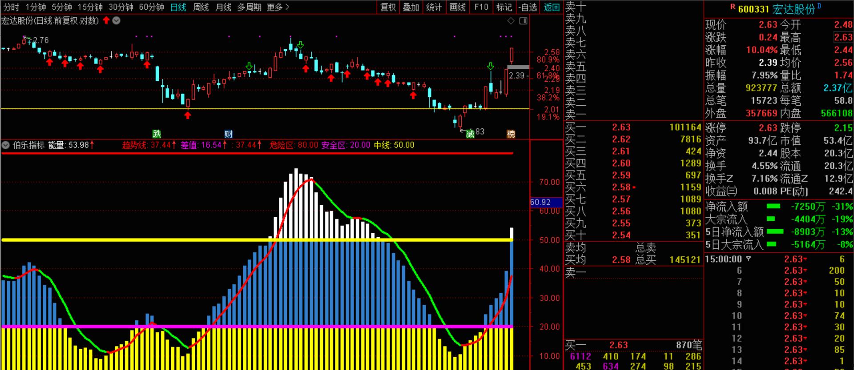
Task: Click the blue 财 financial event marker
Action: [229, 134]
